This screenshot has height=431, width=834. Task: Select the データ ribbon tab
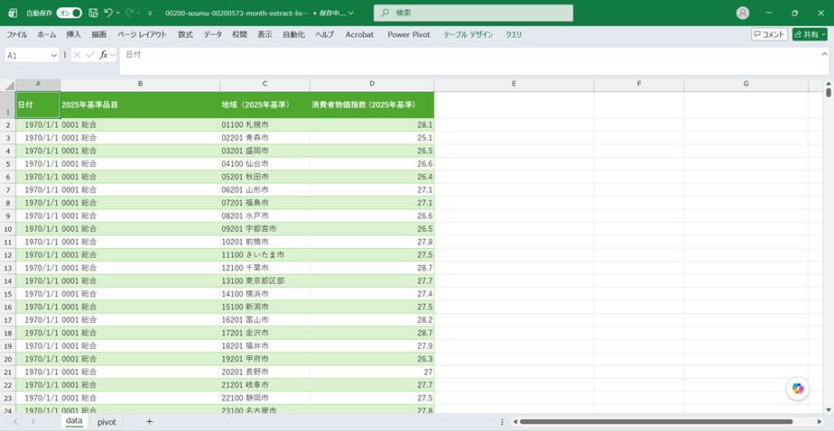click(x=213, y=34)
